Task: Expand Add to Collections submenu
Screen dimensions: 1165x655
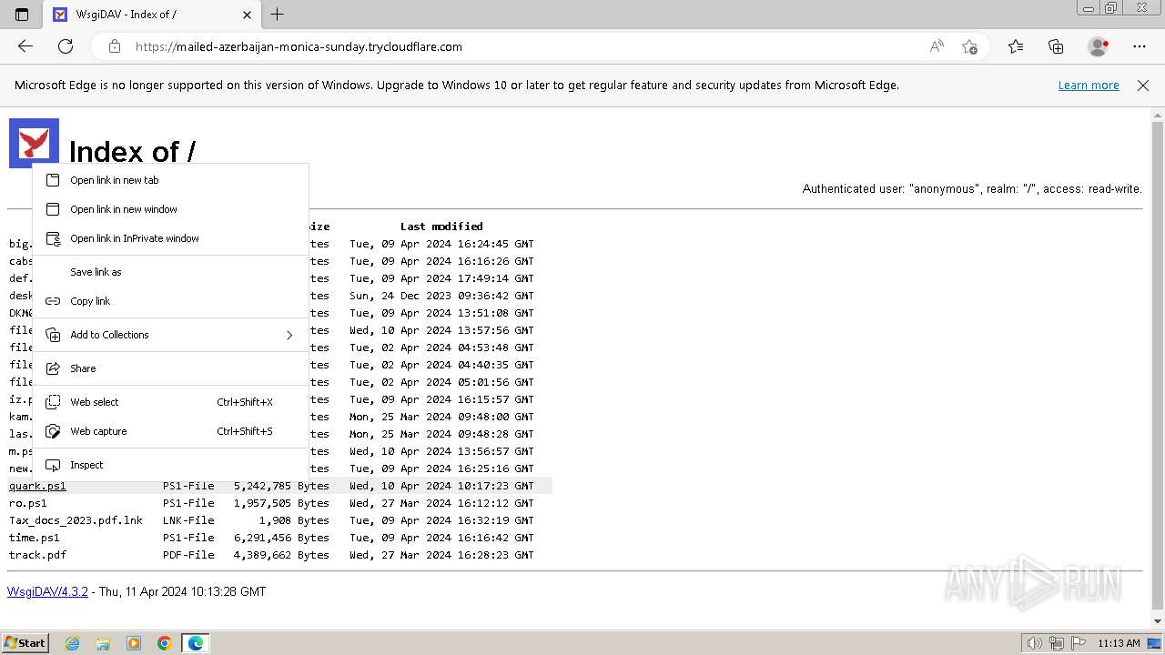Action: click(170, 335)
